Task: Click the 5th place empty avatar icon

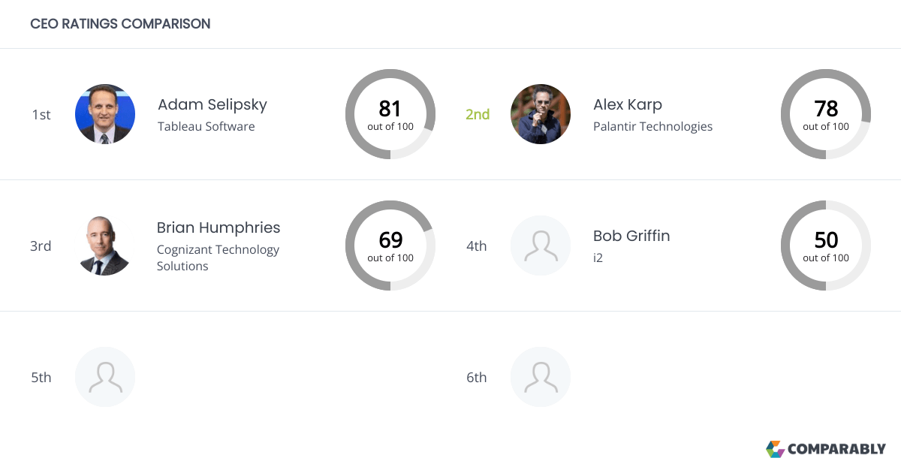Action: 105,377
